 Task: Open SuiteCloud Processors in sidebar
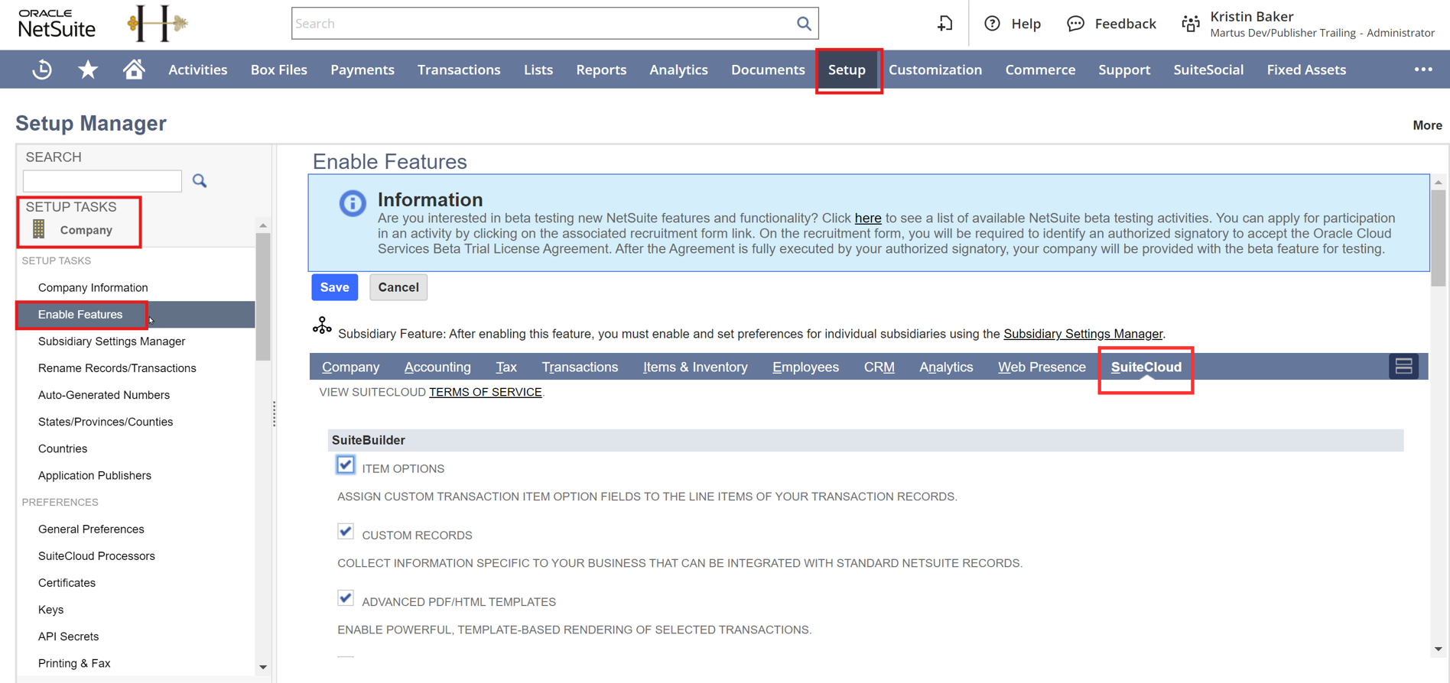[x=96, y=555]
